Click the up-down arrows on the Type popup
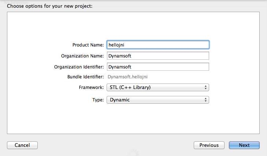Screen dimensions: 267x156 (x=205, y=100)
